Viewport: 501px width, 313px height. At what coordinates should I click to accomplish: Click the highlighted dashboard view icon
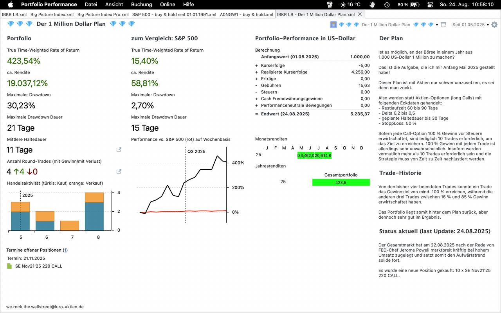point(333,25)
